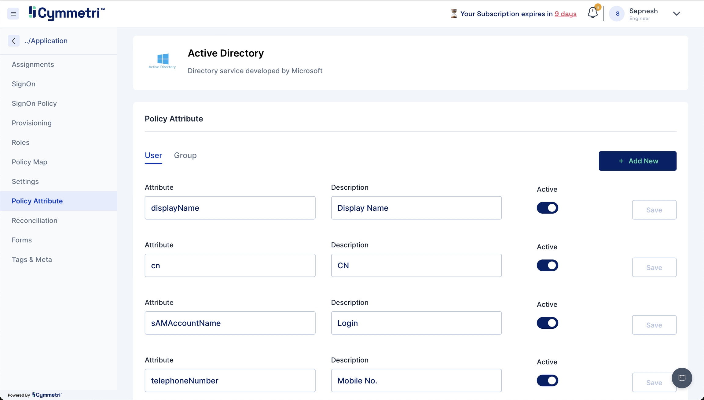Select the User tab
The width and height of the screenshot is (704, 400).
tap(153, 155)
